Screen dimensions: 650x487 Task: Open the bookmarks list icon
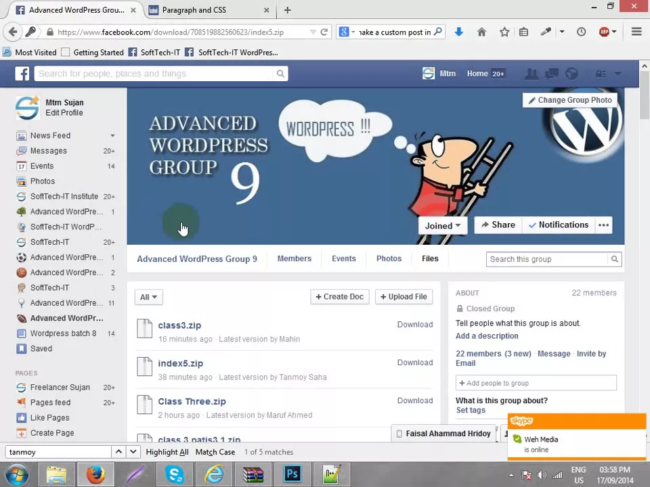click(523, 32)
